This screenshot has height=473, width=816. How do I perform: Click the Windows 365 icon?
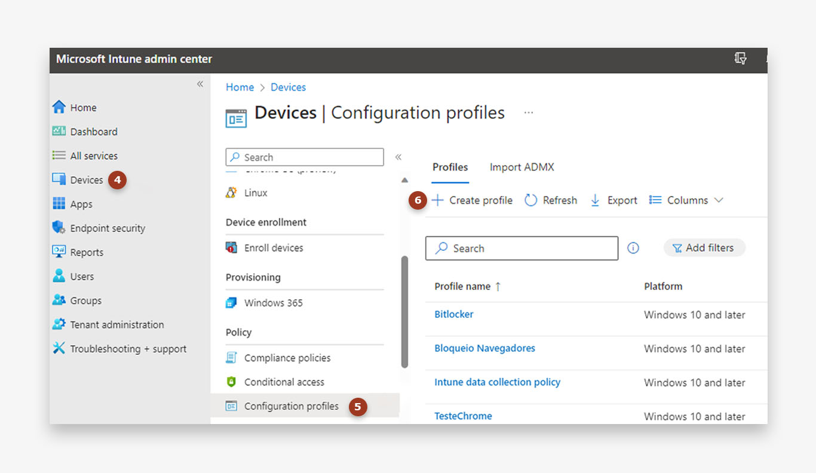coord(231,303)
